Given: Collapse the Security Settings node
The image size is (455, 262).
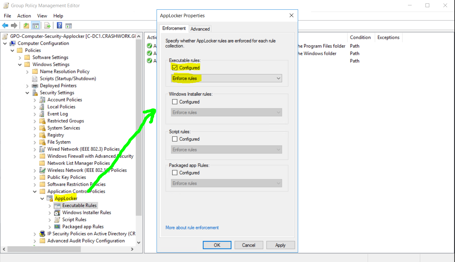Looking at the screenshot, I should [27, 93].
